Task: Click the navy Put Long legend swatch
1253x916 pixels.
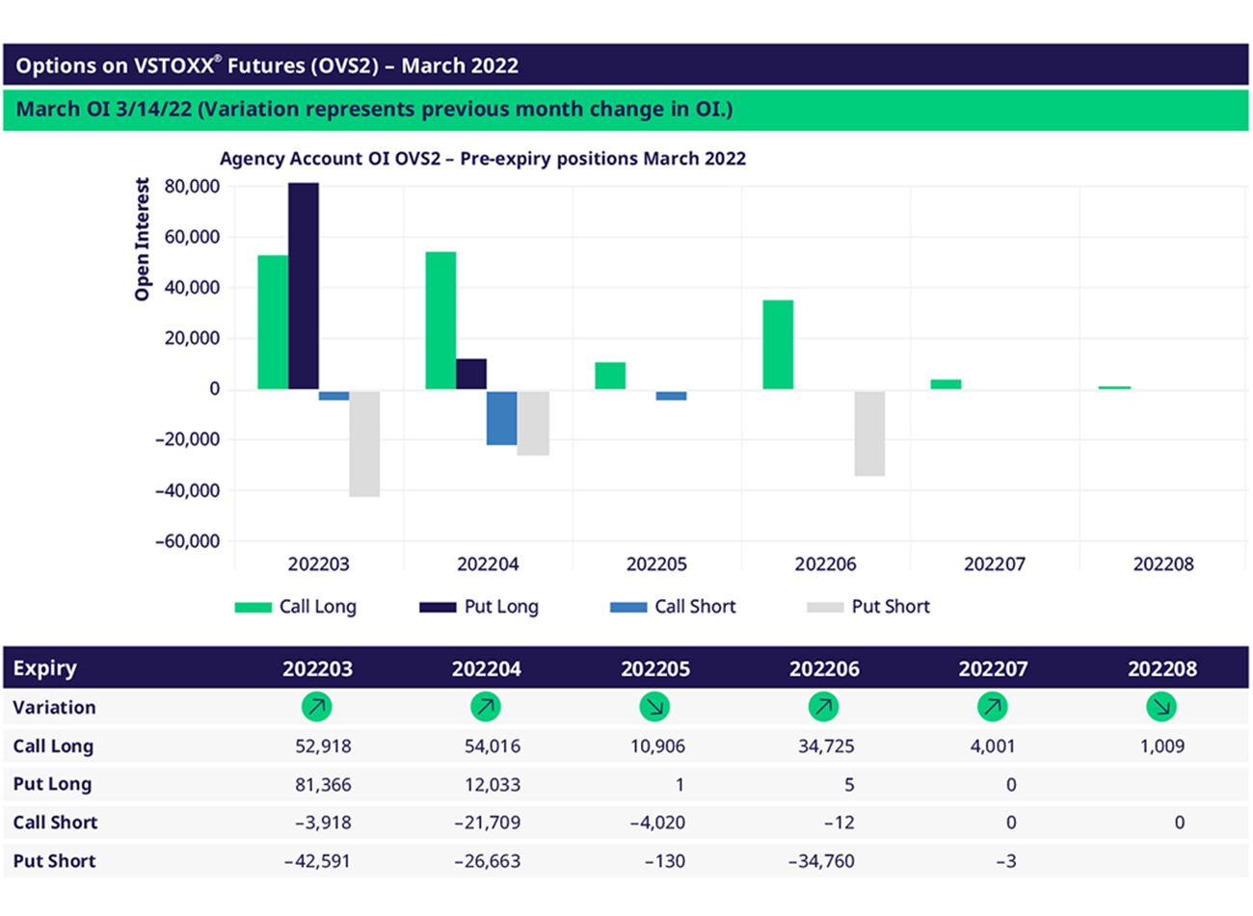Action: point(437,607)
